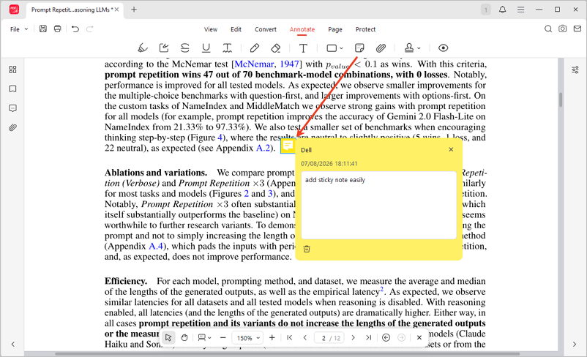This screenshot has width=587, height=357.
Task: Select the text note edit tool
Action: point(164,48)
